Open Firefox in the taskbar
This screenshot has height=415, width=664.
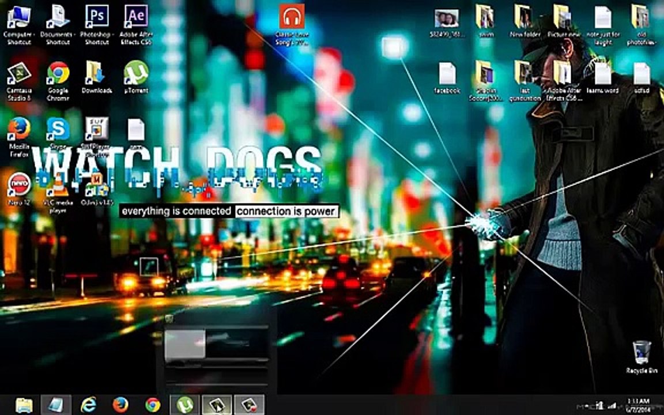[x=120, y=405]
